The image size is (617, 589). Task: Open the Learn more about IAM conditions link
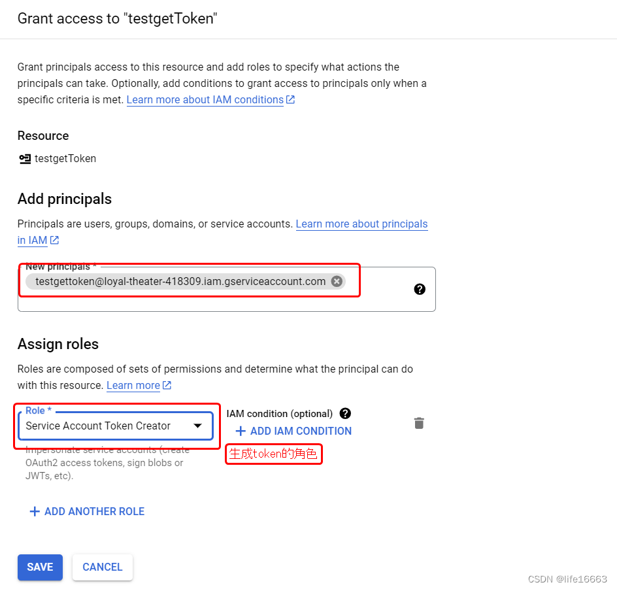(x=205, y=100)
